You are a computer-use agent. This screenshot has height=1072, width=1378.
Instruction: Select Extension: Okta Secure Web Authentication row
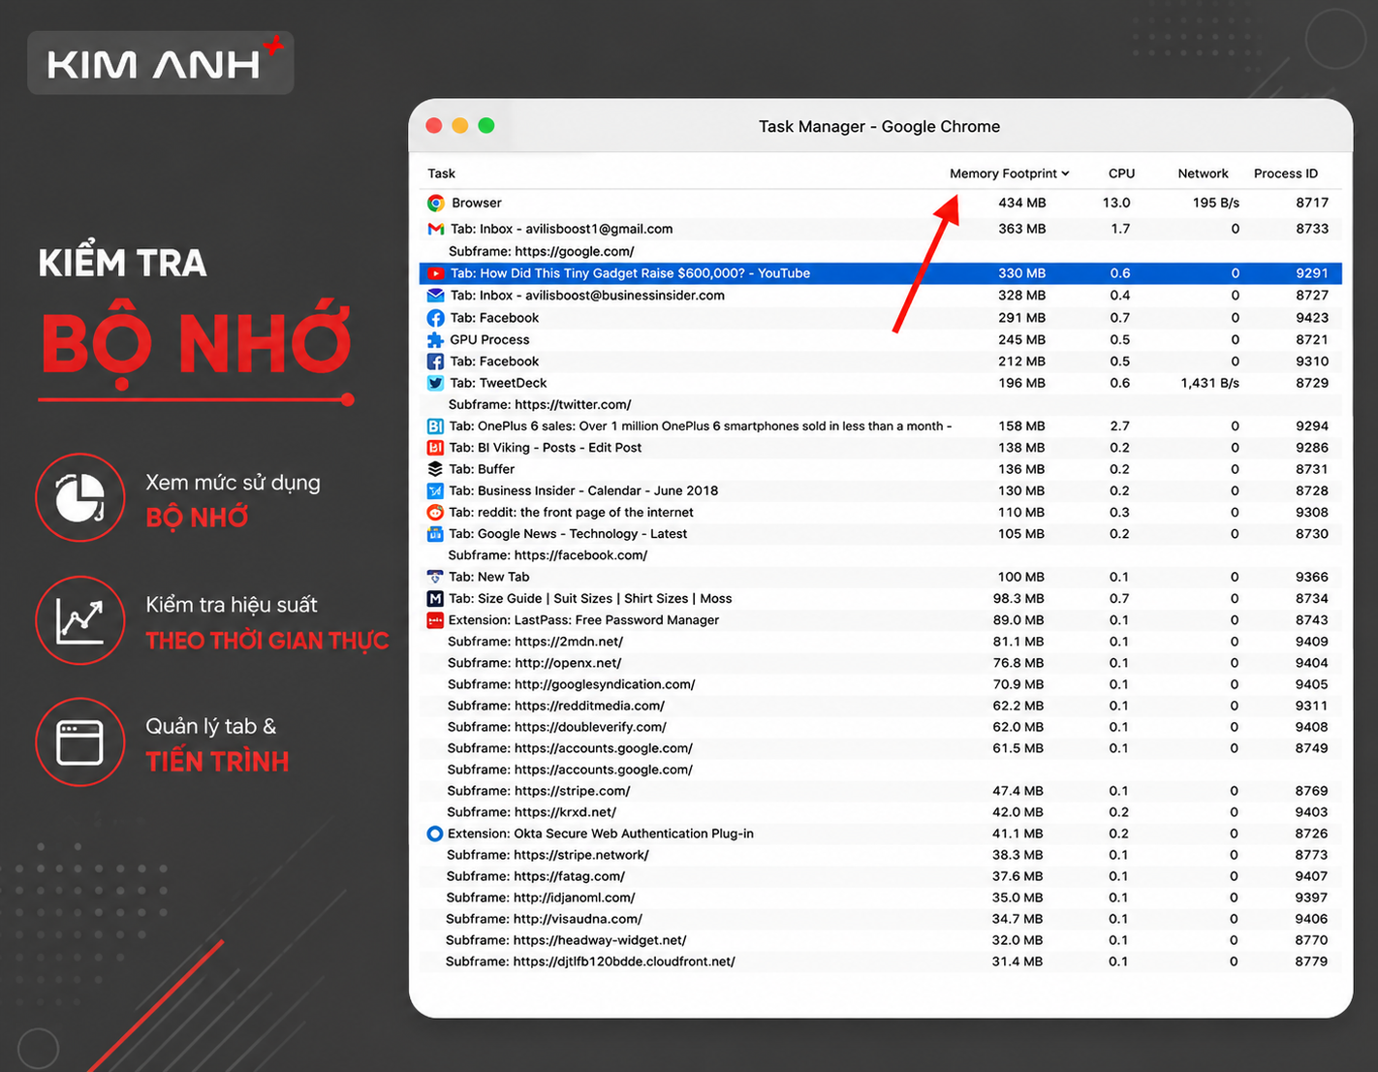coord(880,834)
